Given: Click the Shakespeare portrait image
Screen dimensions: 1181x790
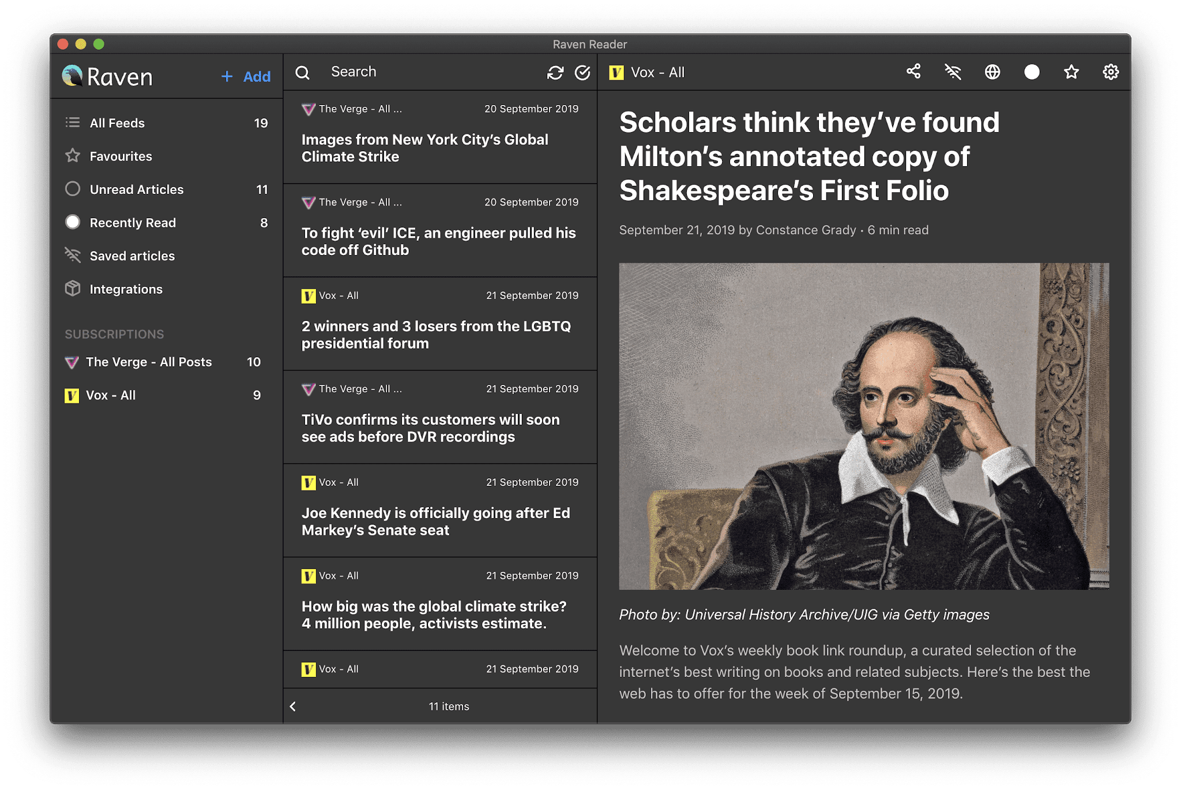Looking at the screenshot, I should coord(864,426).
